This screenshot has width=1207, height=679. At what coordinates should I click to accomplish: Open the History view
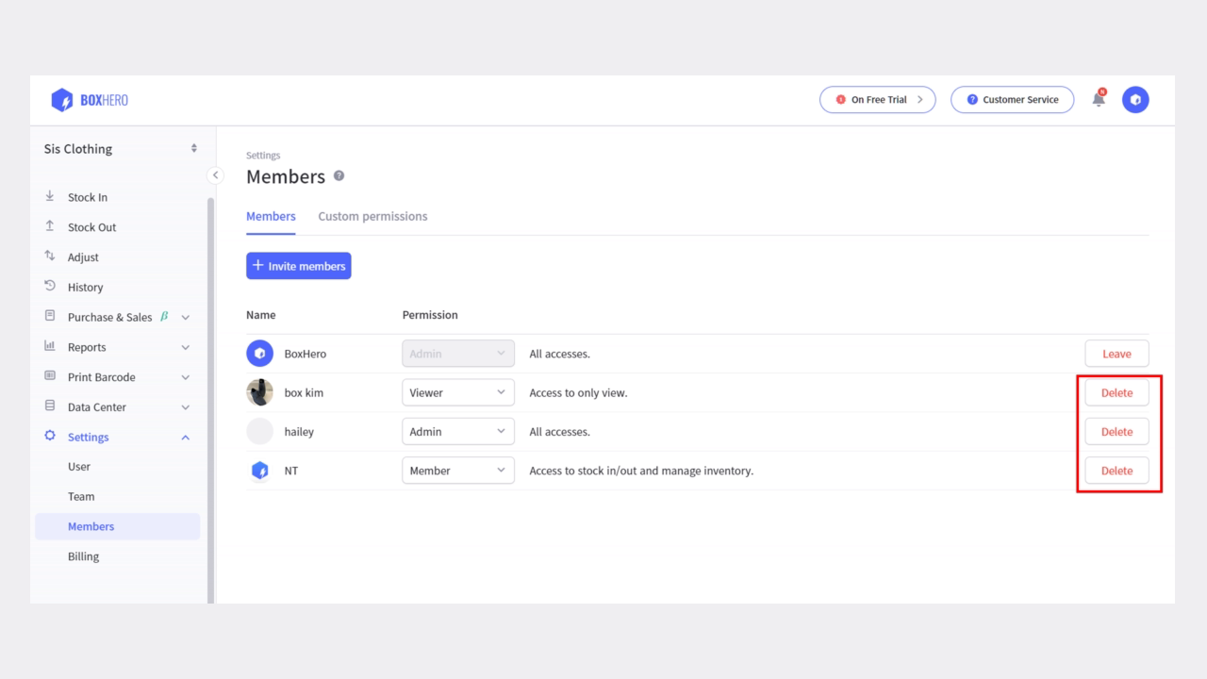pyautogui.click(x=85, y=287)
